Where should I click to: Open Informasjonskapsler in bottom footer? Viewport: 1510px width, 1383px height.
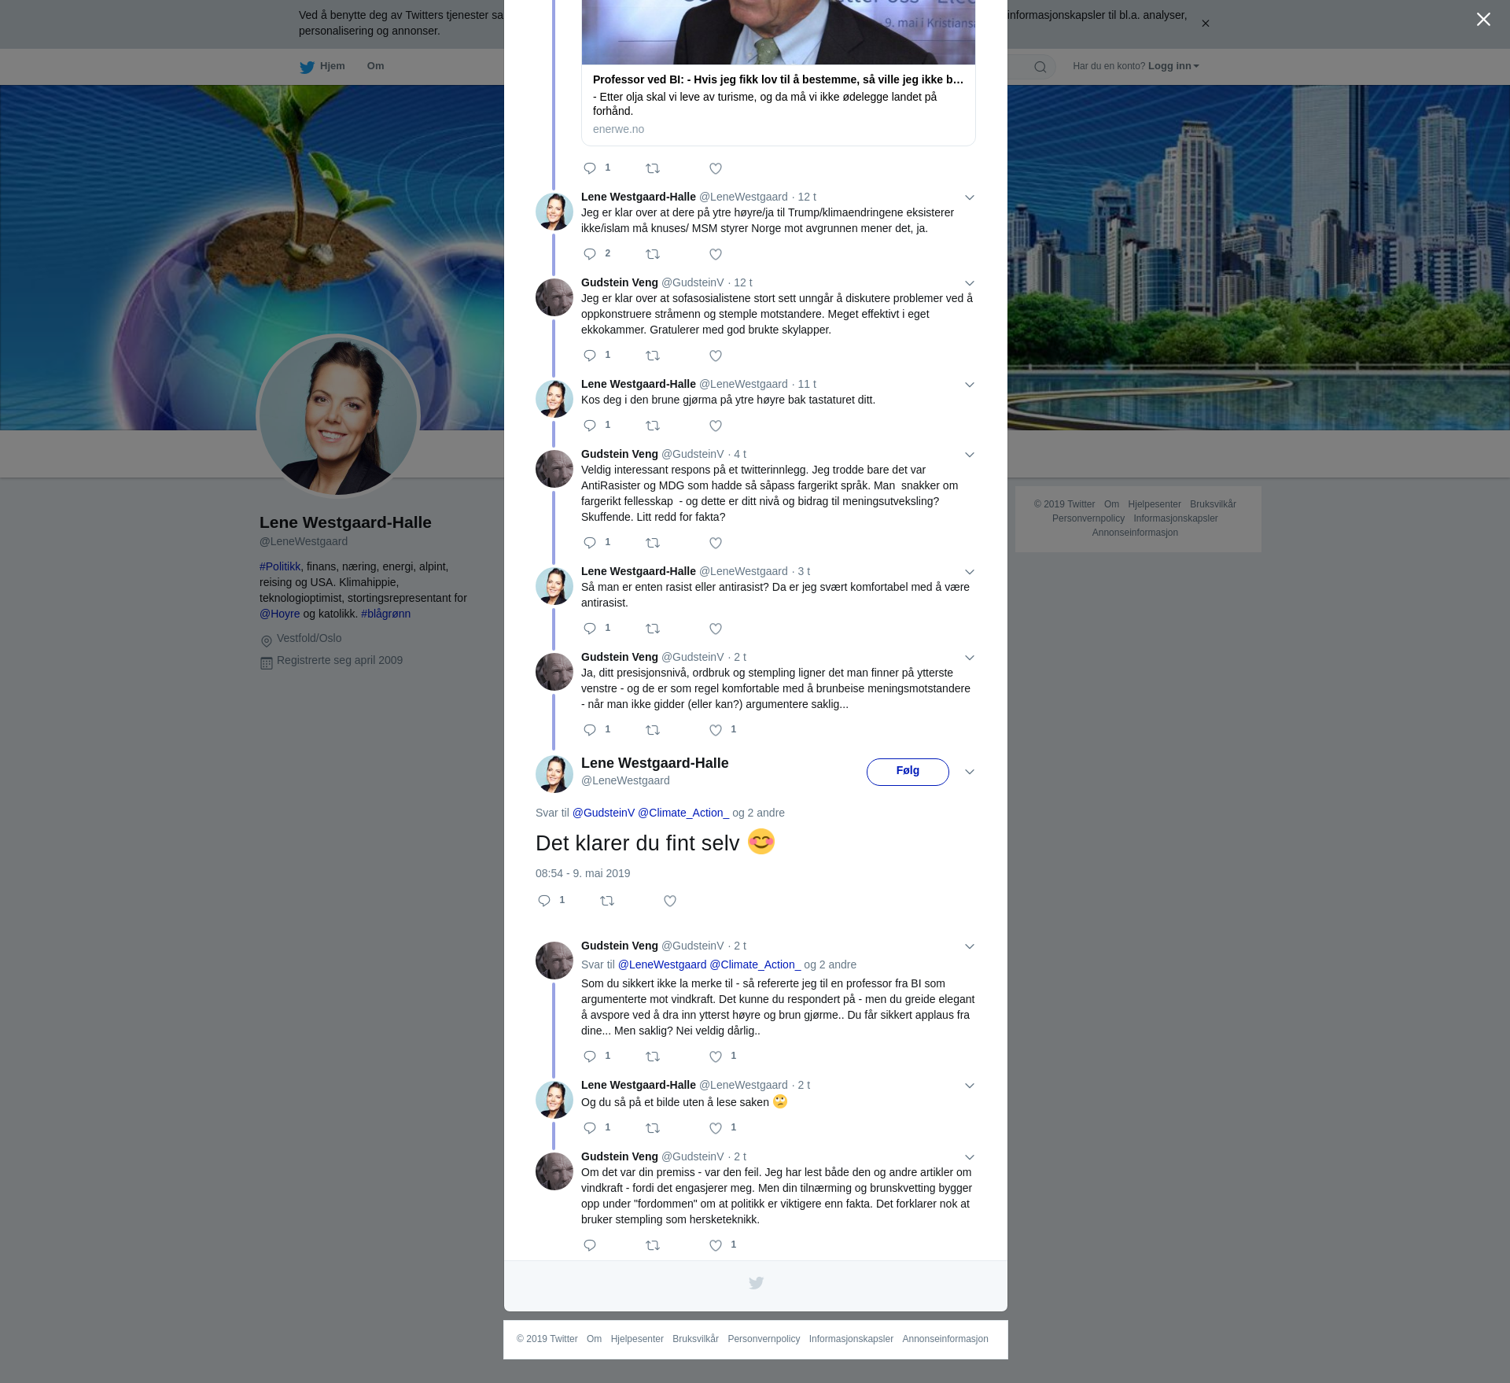coord(851,1339)
